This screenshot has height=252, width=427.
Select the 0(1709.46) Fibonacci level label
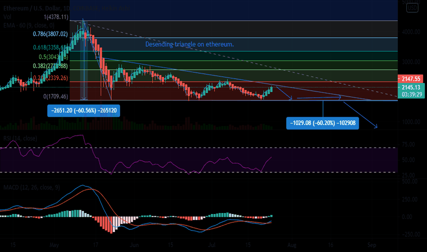coord(56,96)
